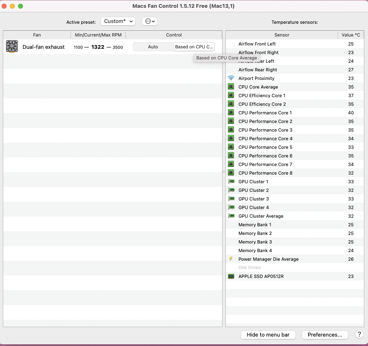The image size is (368, 346).
Task: Click the maximum RPM value 3500
Action: point(118,47)
